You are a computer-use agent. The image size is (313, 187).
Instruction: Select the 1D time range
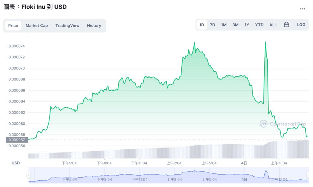click(202, 25)
